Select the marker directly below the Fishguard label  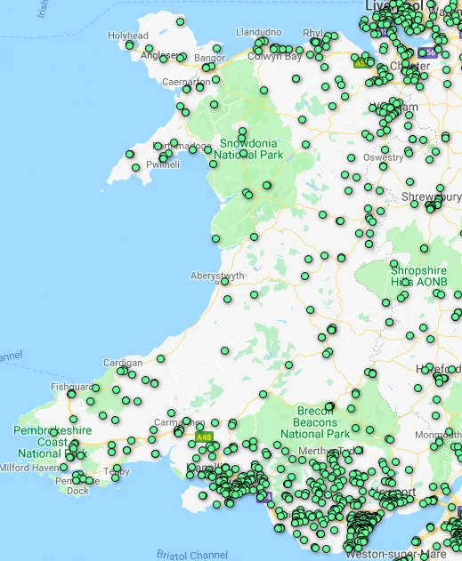pyautogui.click(x=71, y=394)
